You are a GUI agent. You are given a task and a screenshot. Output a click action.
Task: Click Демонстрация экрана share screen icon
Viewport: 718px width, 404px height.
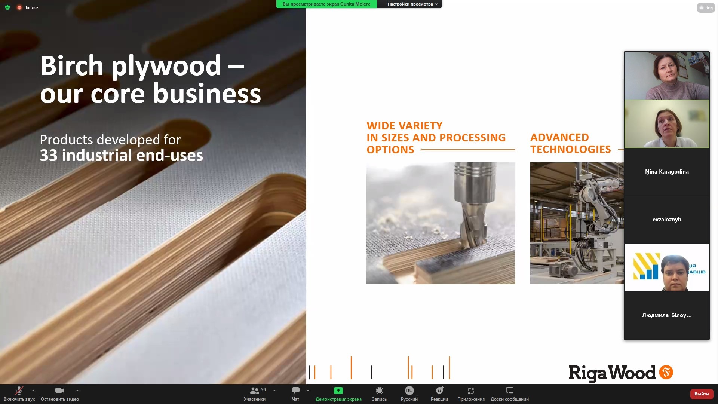338,391
